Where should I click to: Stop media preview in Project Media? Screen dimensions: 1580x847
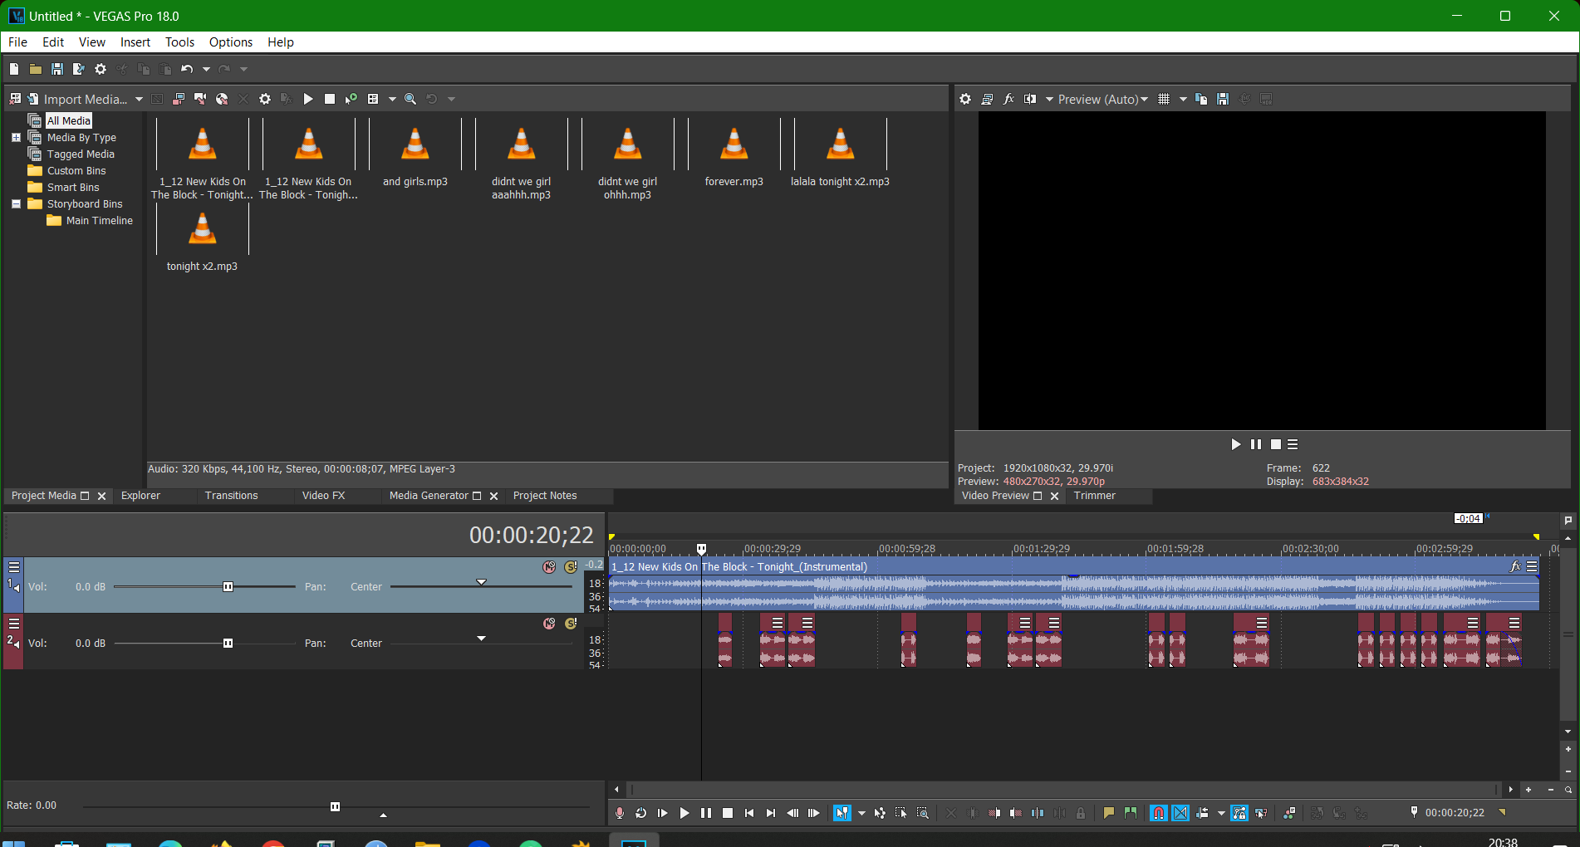[330, 99]
